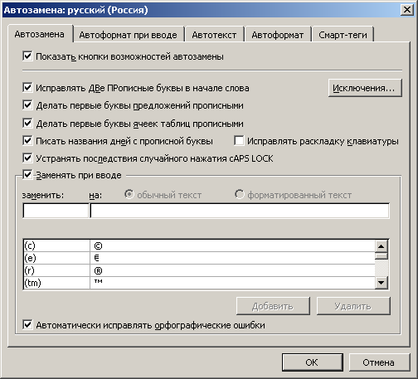Enable Исправлять раскладку клавиатуры checkbox
The height and width of the screenshot is (379, 418).
[x=239, y=141]
